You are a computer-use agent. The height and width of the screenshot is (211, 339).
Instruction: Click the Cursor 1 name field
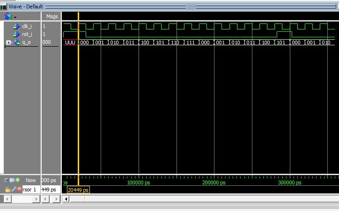point(31,190)
